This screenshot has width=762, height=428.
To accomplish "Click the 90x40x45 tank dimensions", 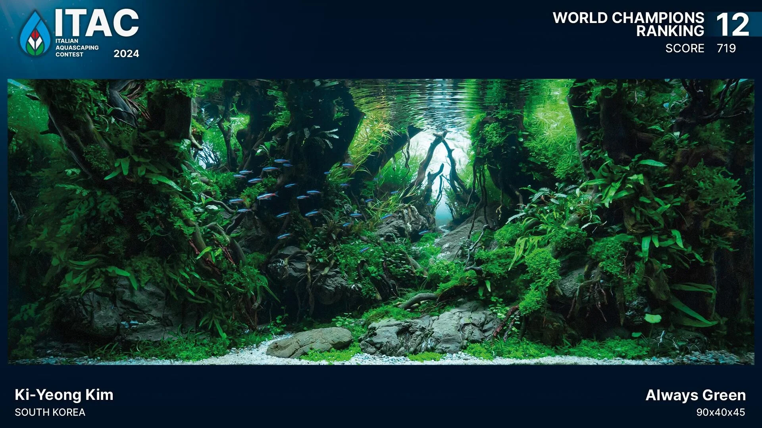I will (x=720, y=412).
